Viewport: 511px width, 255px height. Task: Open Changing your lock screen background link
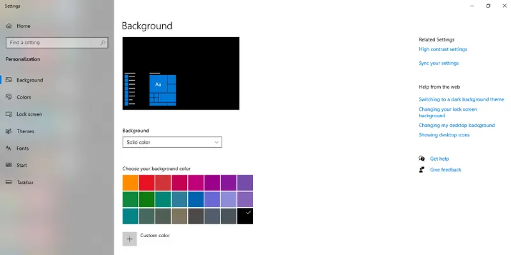click(448, 113)
